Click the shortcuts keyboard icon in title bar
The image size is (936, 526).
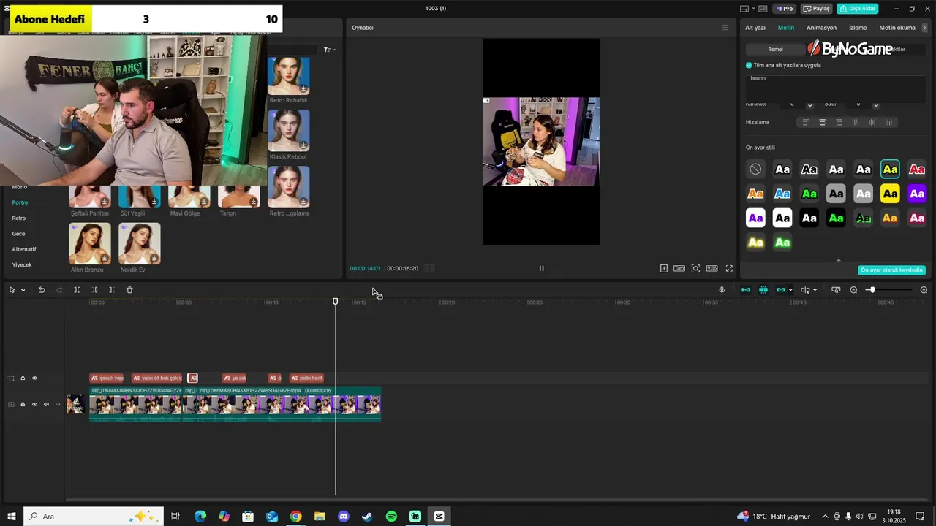[x=763, y=9]
